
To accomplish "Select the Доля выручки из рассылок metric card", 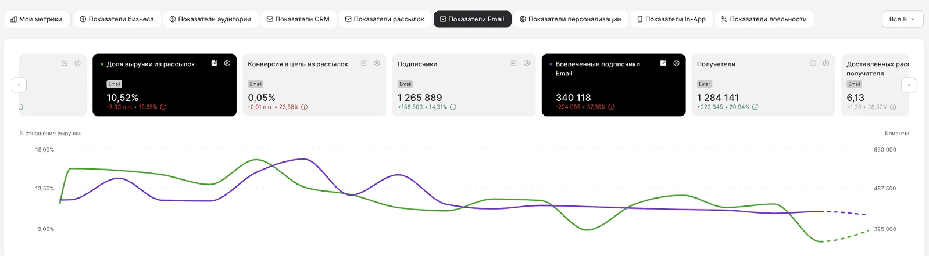I will click(165, 85).
